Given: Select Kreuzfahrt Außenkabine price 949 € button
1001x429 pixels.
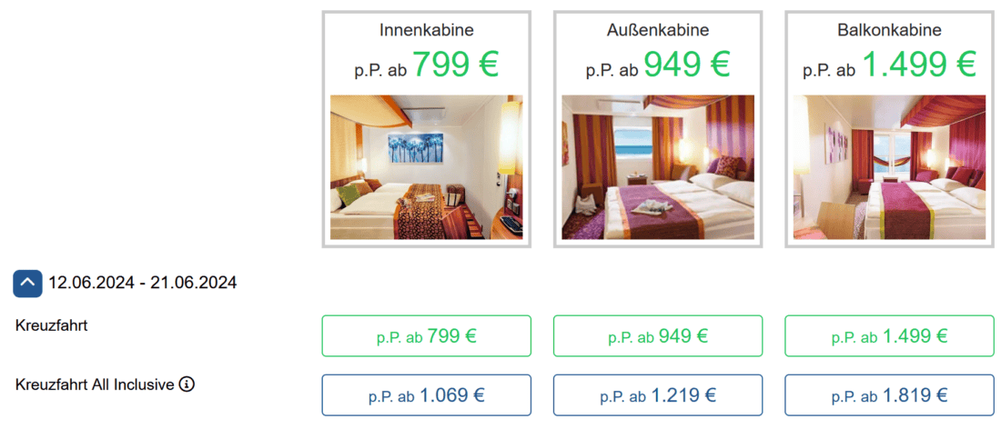Looking at the screenshot, I should [658, 336].
